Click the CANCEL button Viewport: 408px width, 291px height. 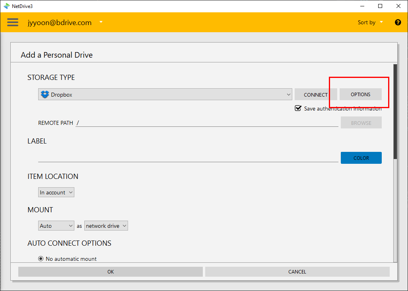pyautogui.click(x=297, y=272)
